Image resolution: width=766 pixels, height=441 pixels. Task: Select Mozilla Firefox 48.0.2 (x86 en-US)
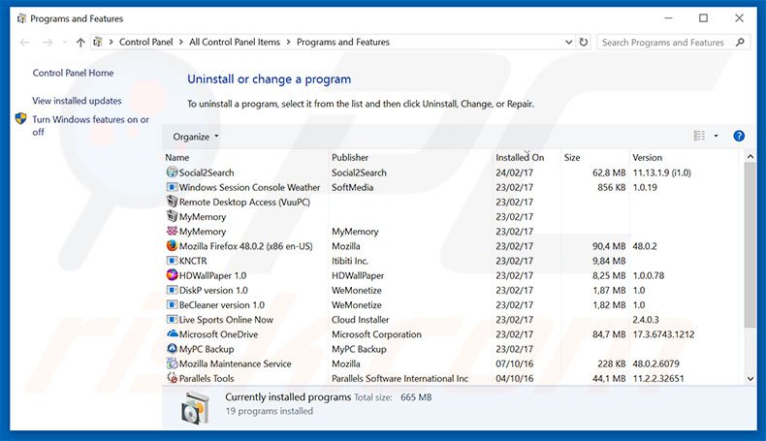(245, 246)
